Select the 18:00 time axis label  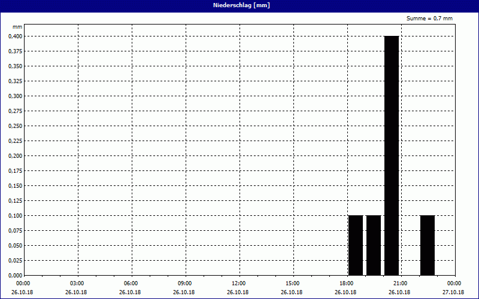click(x=346, y=283)
